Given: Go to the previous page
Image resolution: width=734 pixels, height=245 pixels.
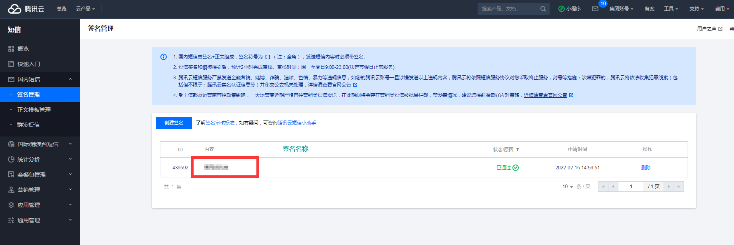Looking at the screenshot, I should 613,187.
